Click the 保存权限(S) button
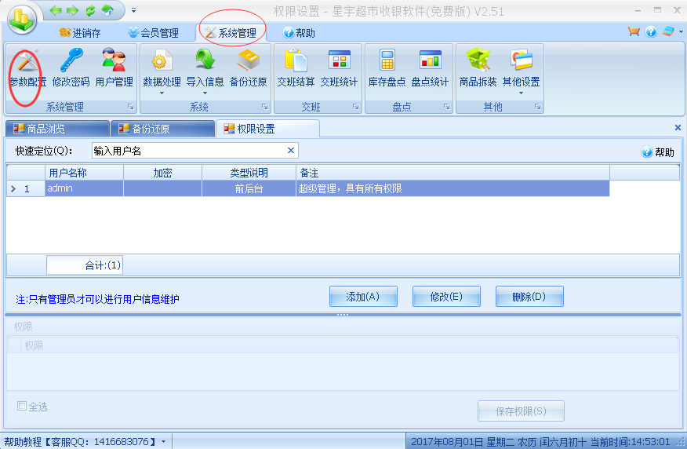This screenshot has width=687, height=449. (x=521, y=411)
